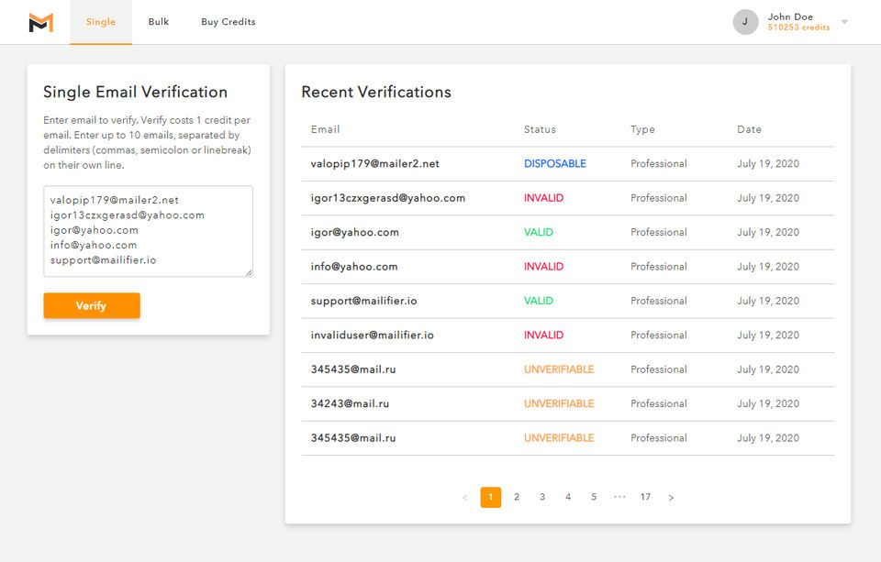Click the orange Verify button
Screen dimensions: 881x562
[x=92, y=305]
